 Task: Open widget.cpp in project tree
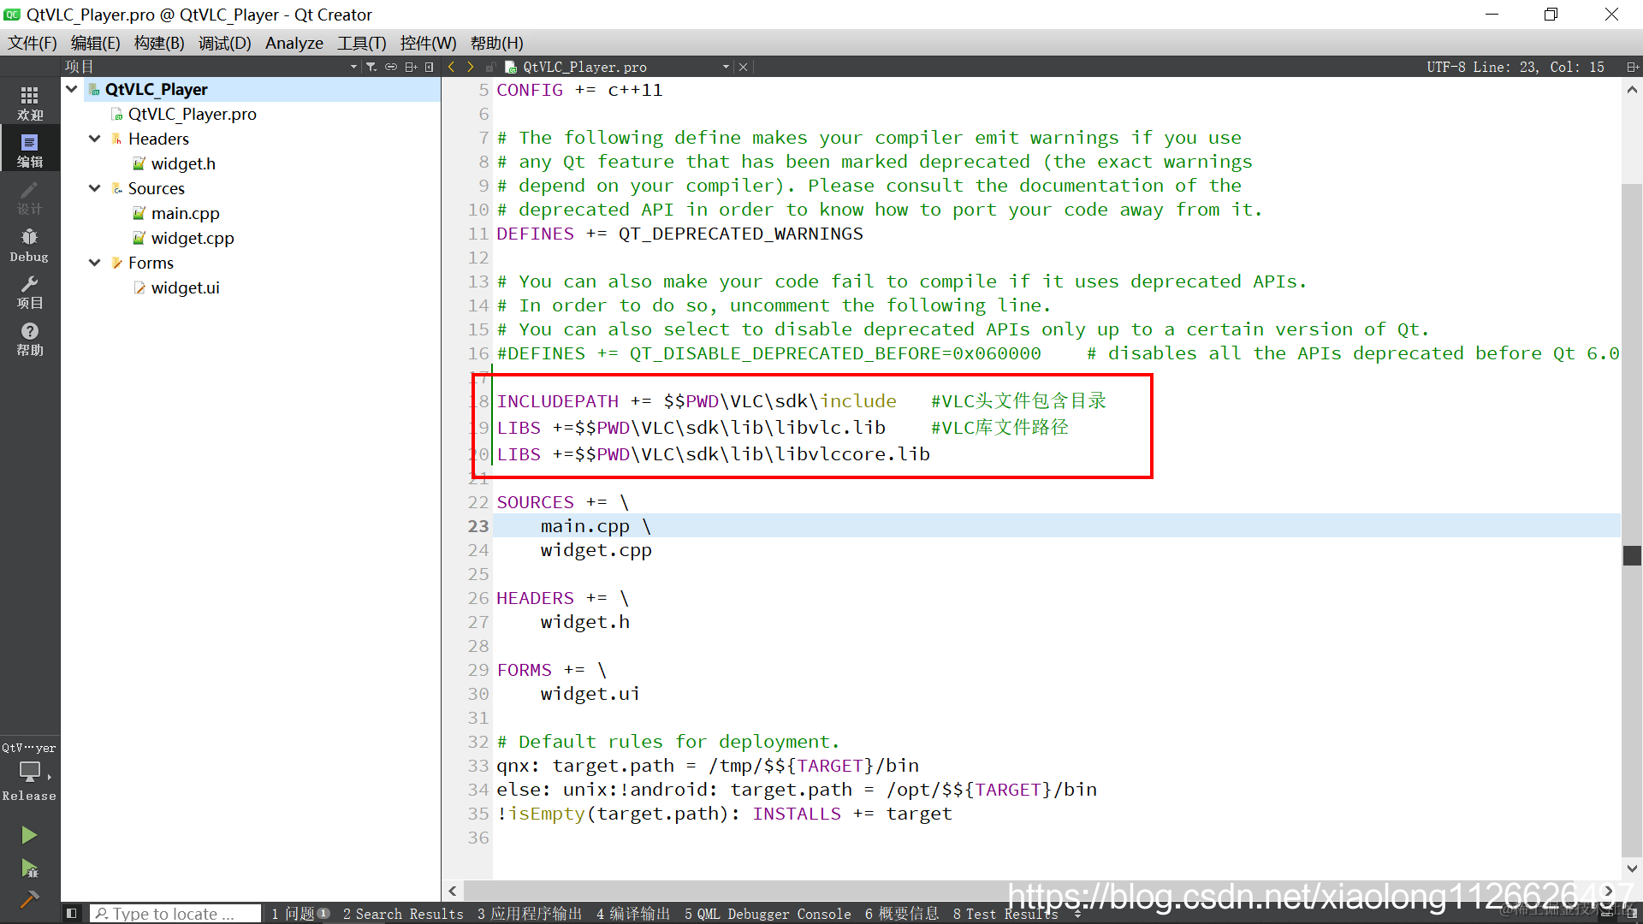tap(192, 238)
